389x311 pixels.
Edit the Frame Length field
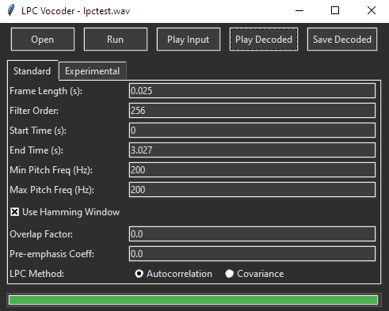click(x=252, y=91)
